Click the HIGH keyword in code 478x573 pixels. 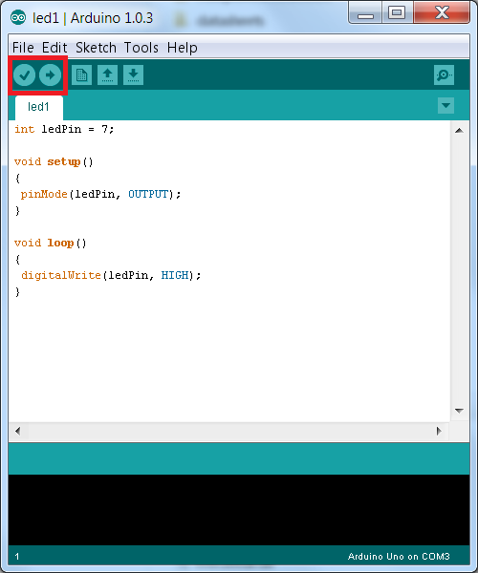click(175, 275)
